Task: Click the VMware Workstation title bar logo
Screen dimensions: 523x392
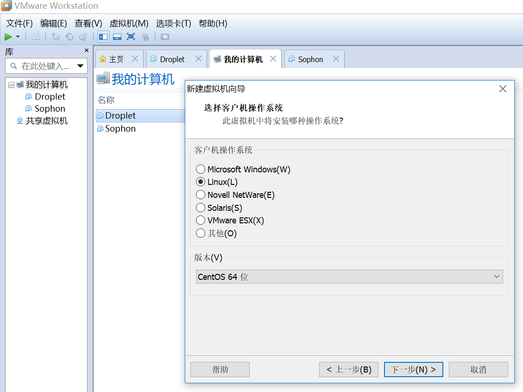Action: point(6,6)
